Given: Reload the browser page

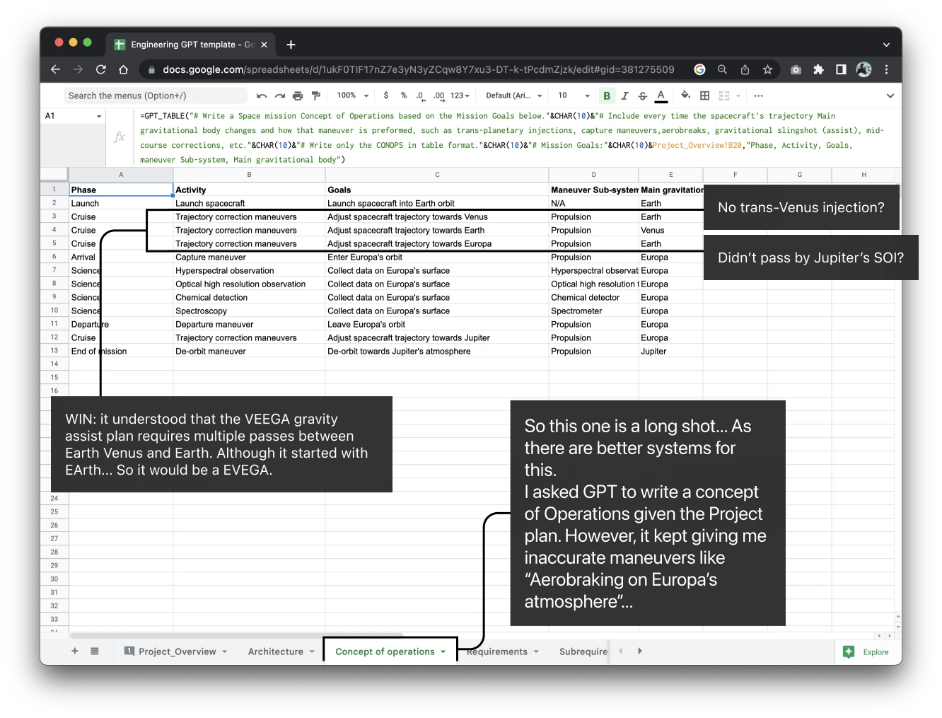Looking at the screenshot, I should pos(100,69).
